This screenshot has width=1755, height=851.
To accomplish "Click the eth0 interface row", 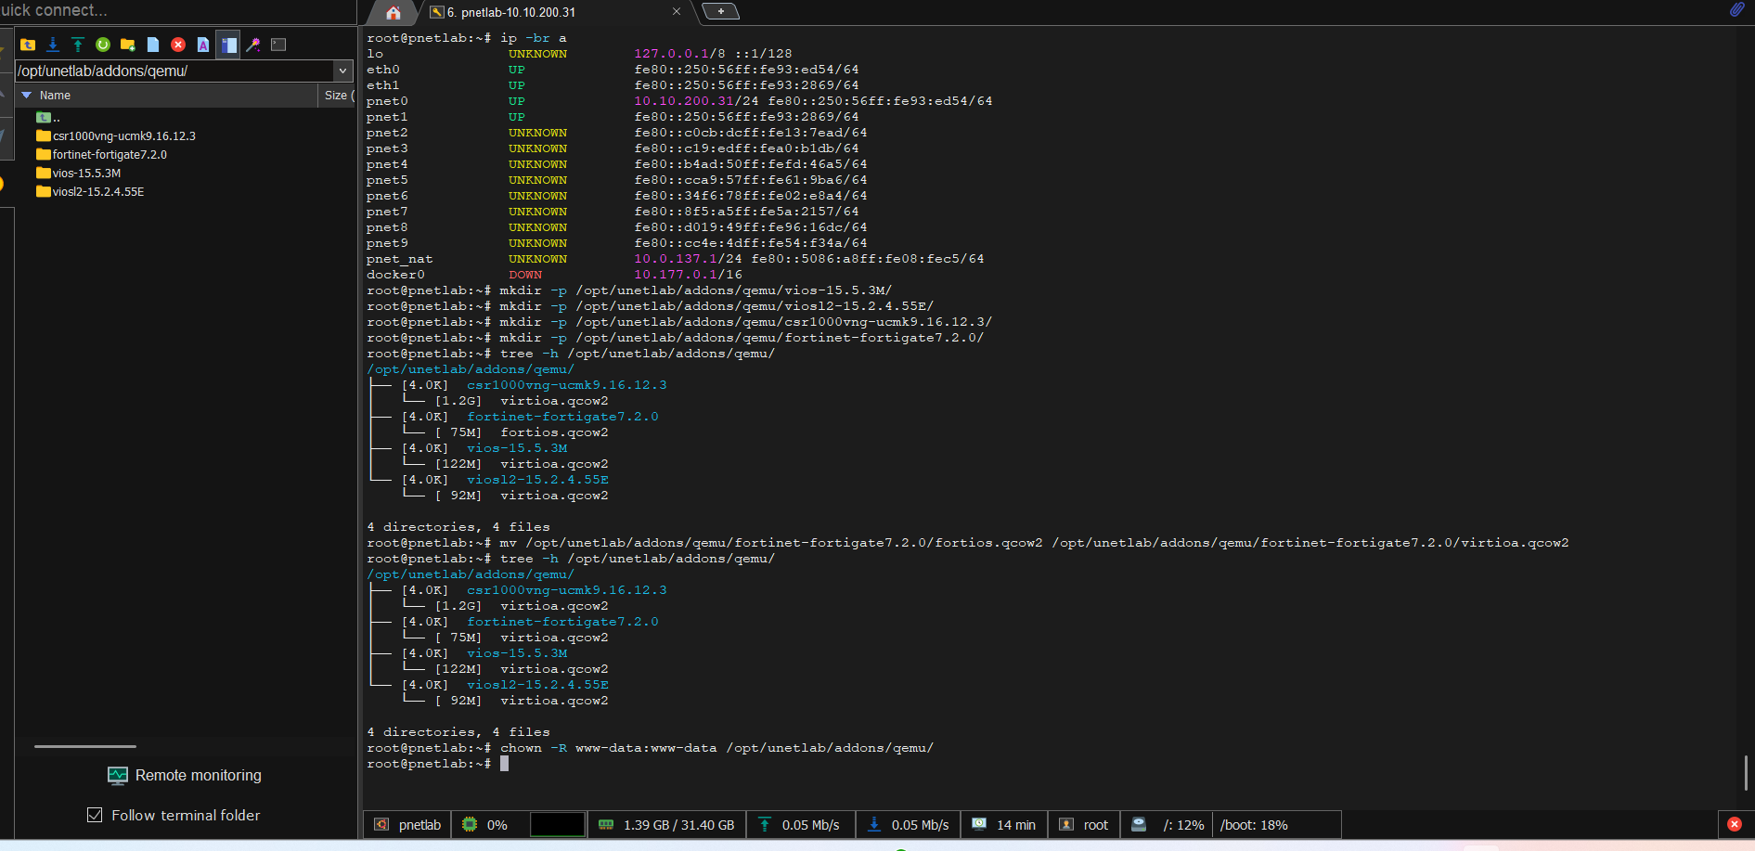I will click(x=613, y=70).
